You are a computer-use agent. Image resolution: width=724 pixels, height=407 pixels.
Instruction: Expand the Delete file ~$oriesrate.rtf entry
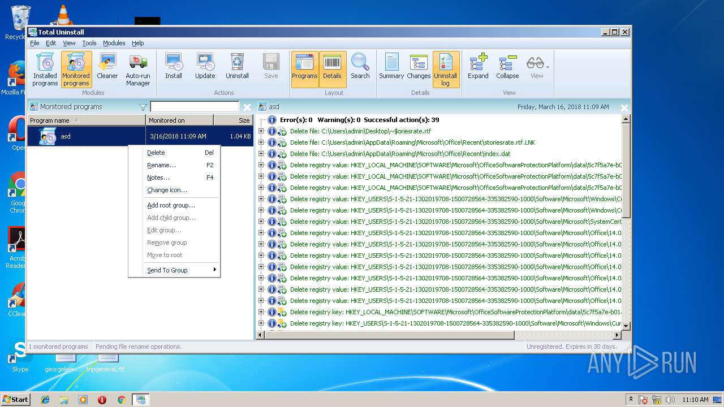tap(261, 131)
